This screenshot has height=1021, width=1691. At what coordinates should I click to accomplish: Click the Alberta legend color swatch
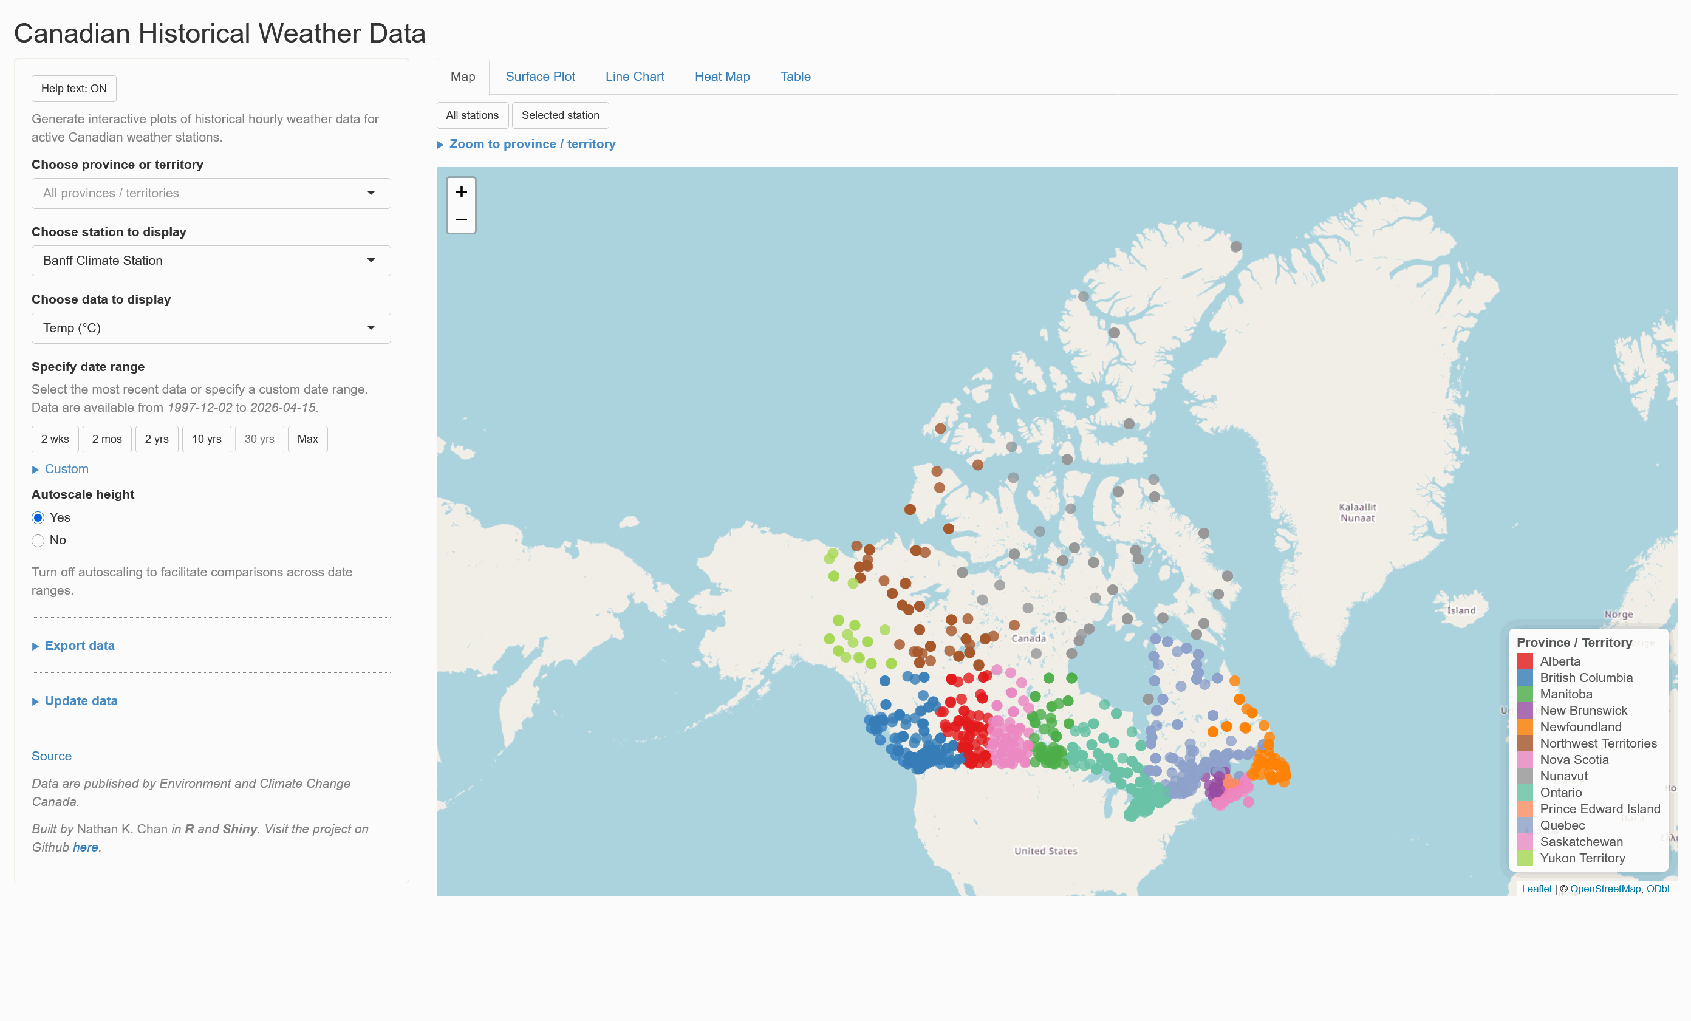click(x=1525, y=661)
